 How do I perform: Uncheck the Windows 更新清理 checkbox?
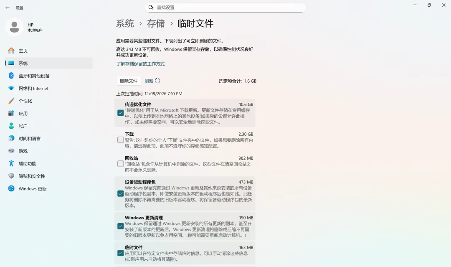(121, 226)
